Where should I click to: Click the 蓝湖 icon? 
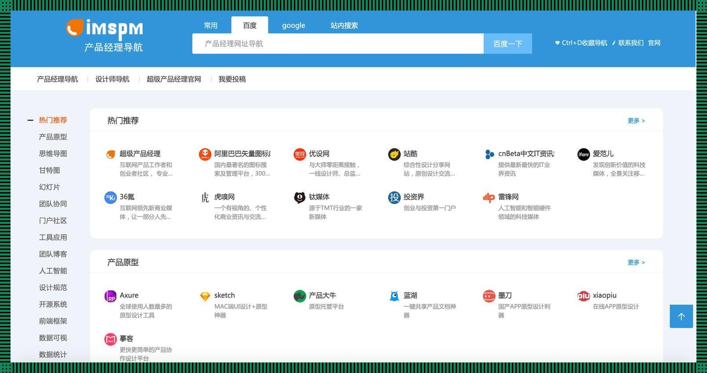coord(394,296)
